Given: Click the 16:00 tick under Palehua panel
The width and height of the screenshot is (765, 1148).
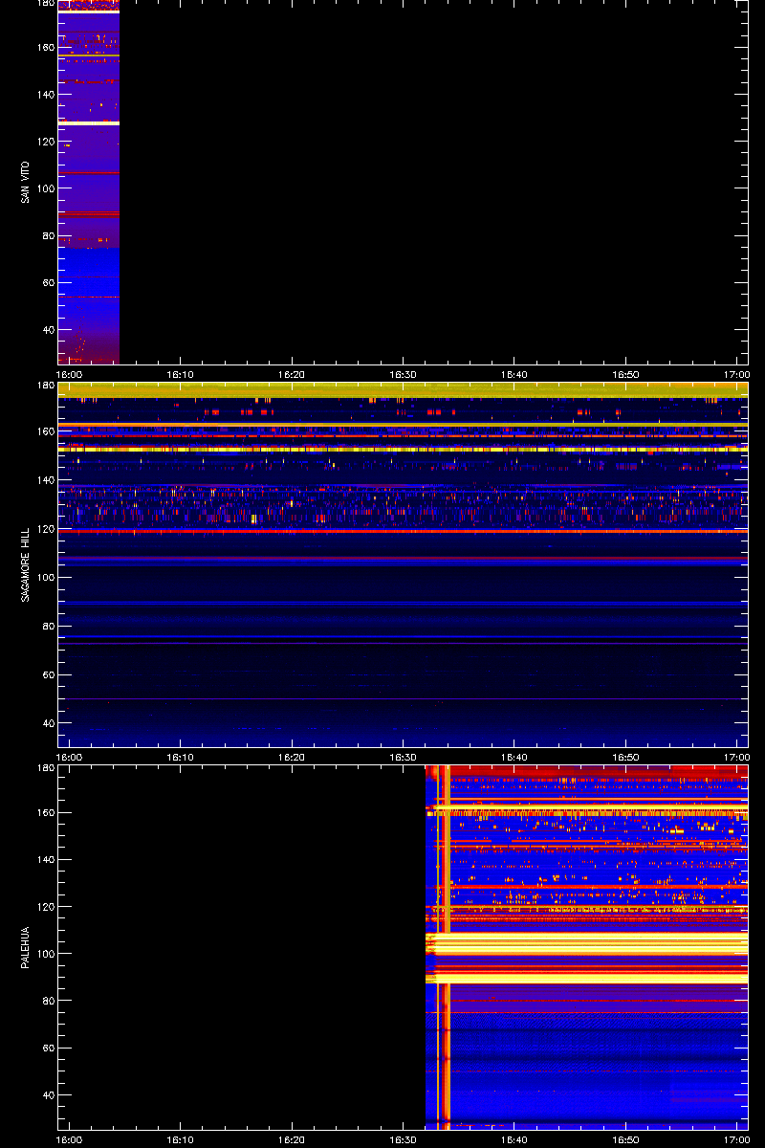Looking at the screenshot, I should click(x=70, y=1140).
